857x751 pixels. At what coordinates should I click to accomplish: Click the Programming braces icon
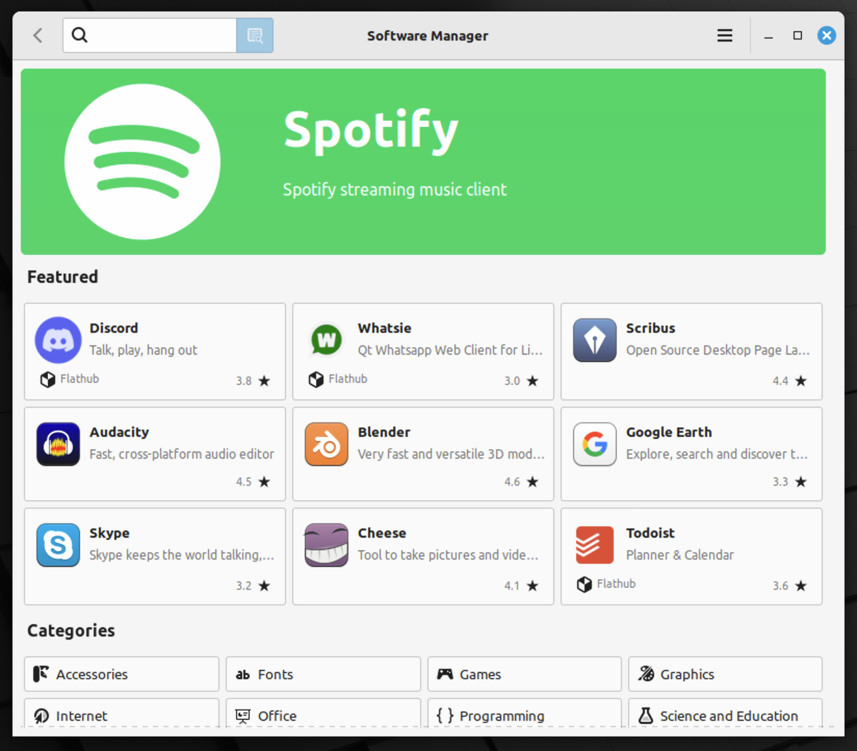[445, 716]
